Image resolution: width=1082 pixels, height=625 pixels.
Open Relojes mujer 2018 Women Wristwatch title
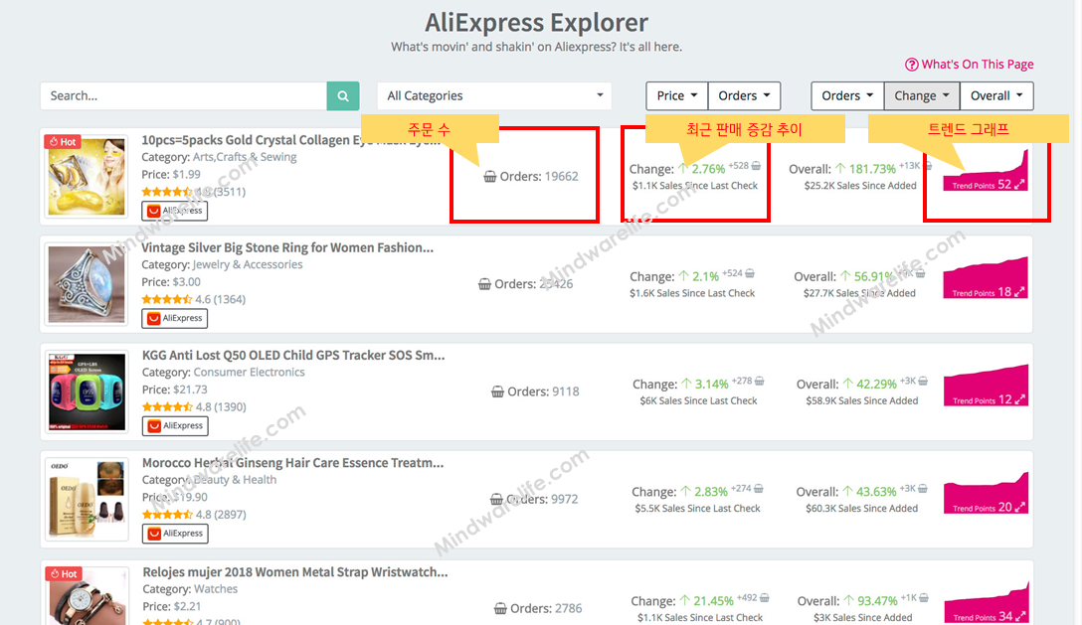[x=295, y=572]
